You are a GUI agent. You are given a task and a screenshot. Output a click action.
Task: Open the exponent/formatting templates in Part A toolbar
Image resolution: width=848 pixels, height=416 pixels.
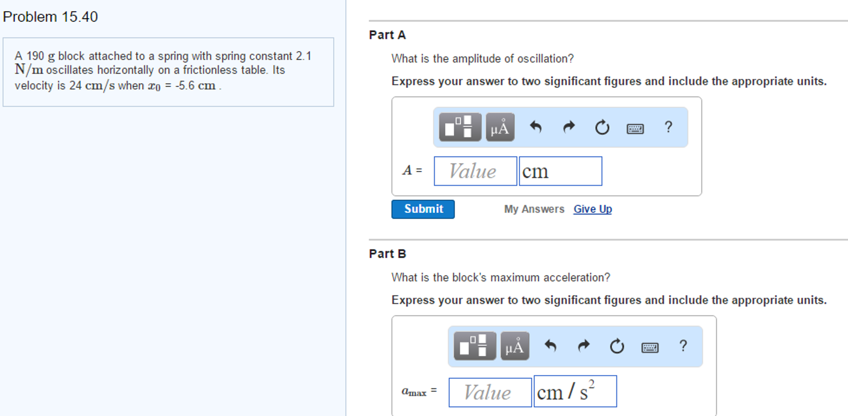[x=459, y=127]
